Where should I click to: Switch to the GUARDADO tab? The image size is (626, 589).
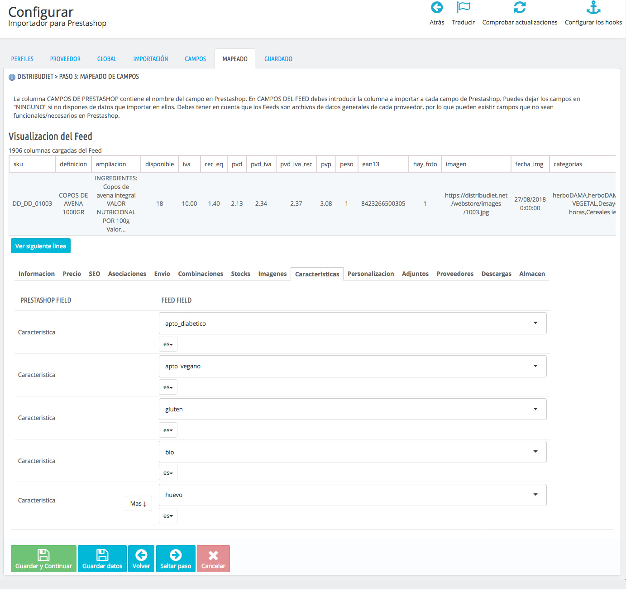tap(278, 59)
